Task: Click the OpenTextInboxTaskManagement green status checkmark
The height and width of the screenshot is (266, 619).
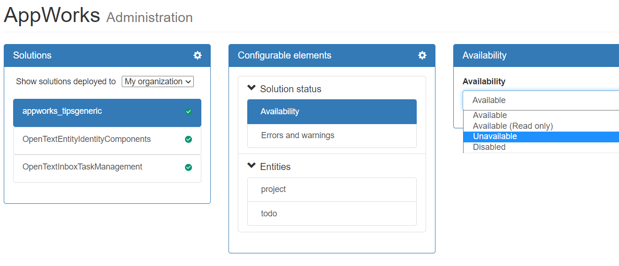Action: point(188,167)
